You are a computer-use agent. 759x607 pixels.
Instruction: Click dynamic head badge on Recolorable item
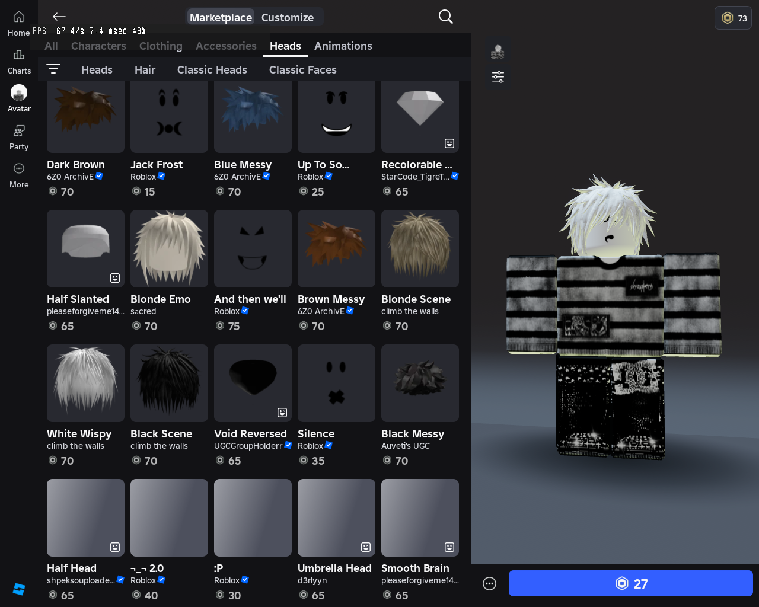(x=449, y=143)
